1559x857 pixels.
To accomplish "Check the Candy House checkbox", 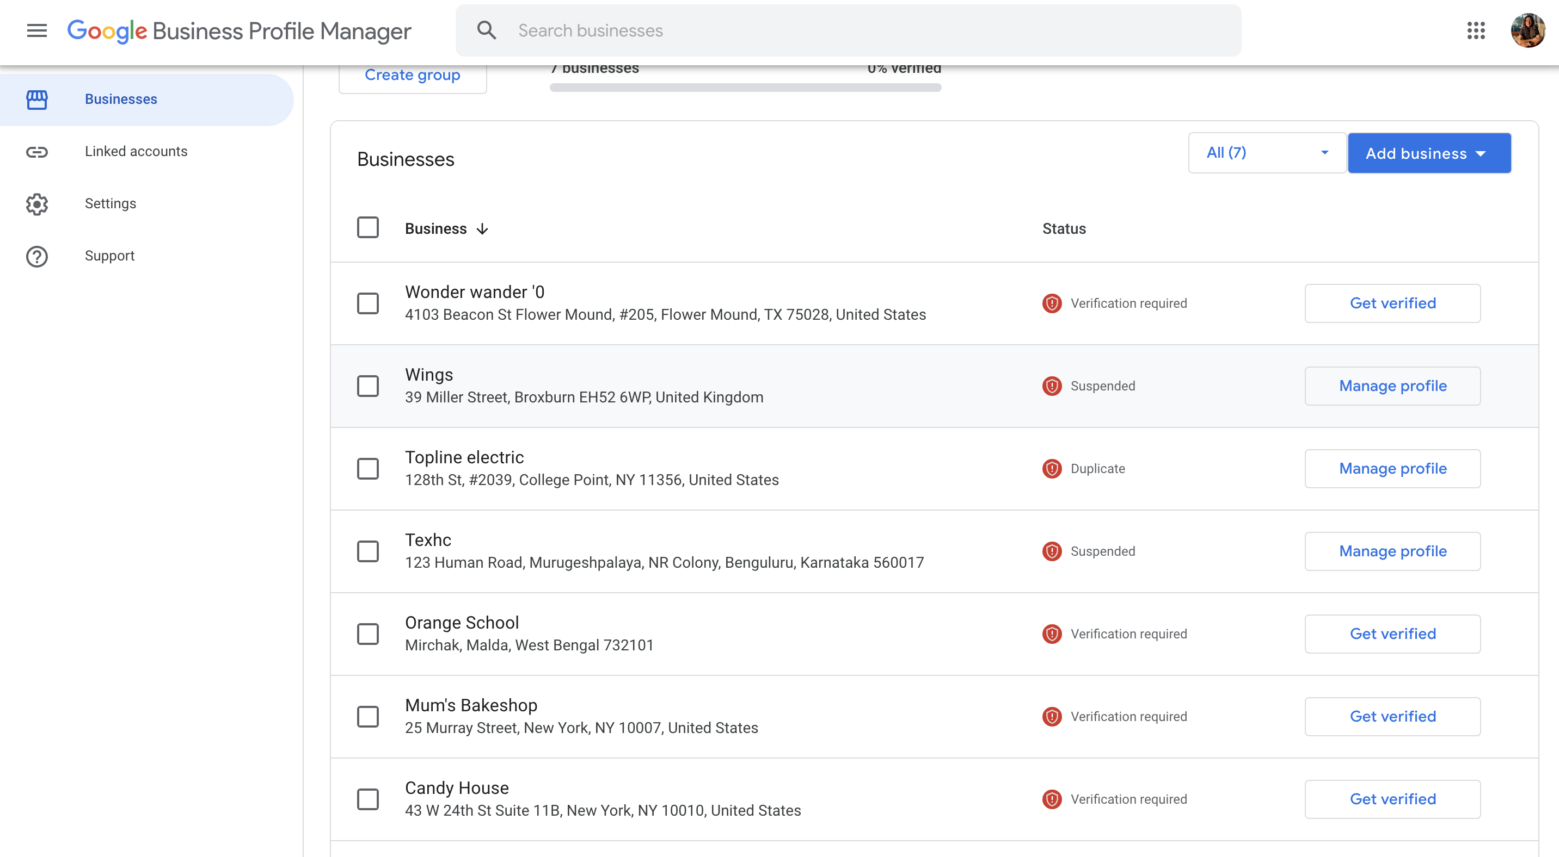I will [367, 799].
